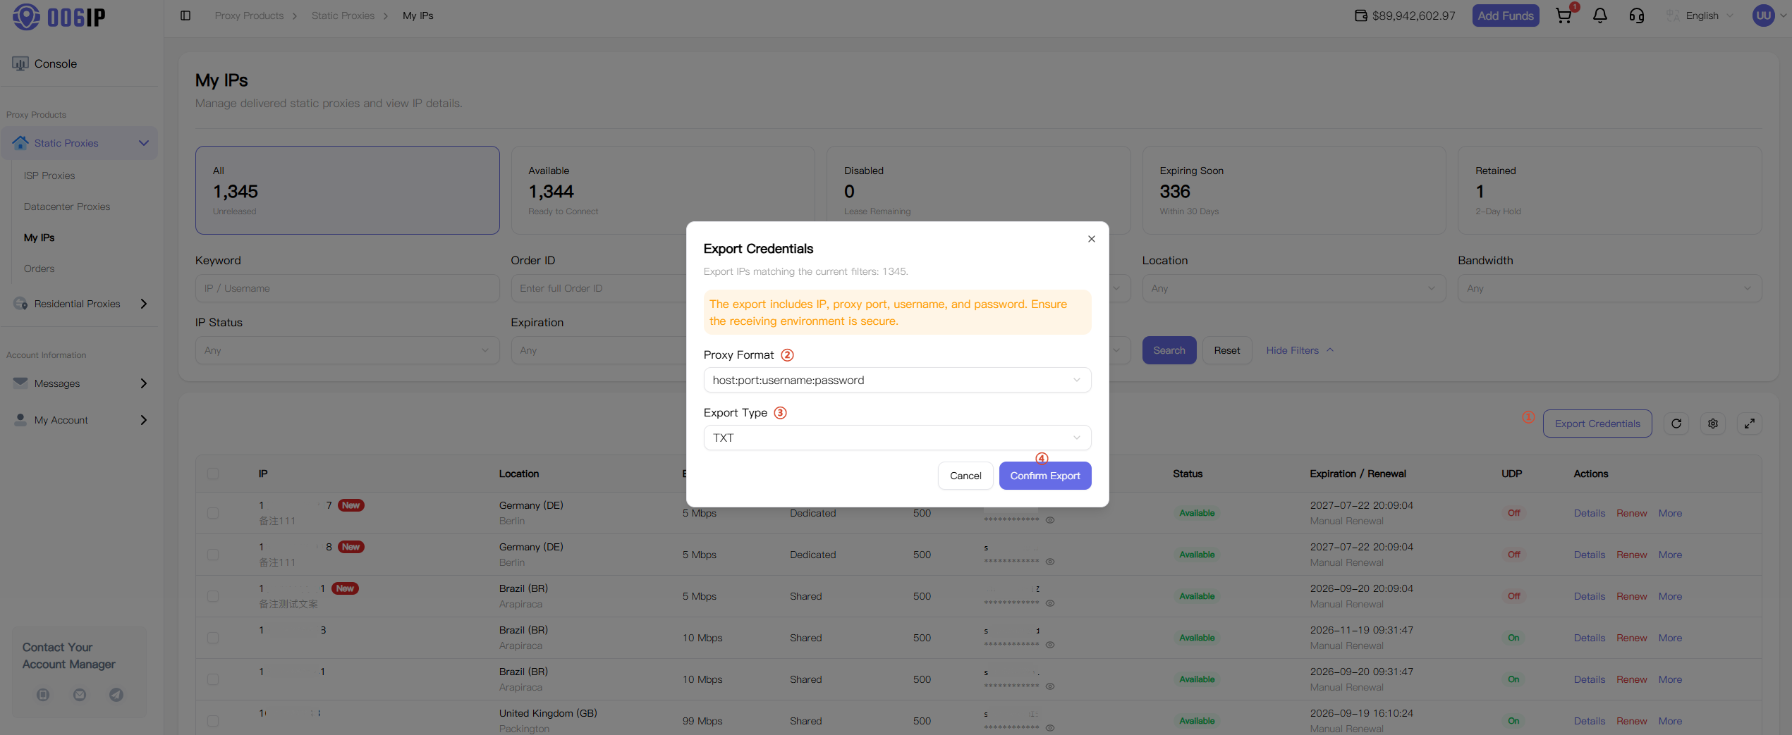Open Orders in the sidebar

[39, 268]
